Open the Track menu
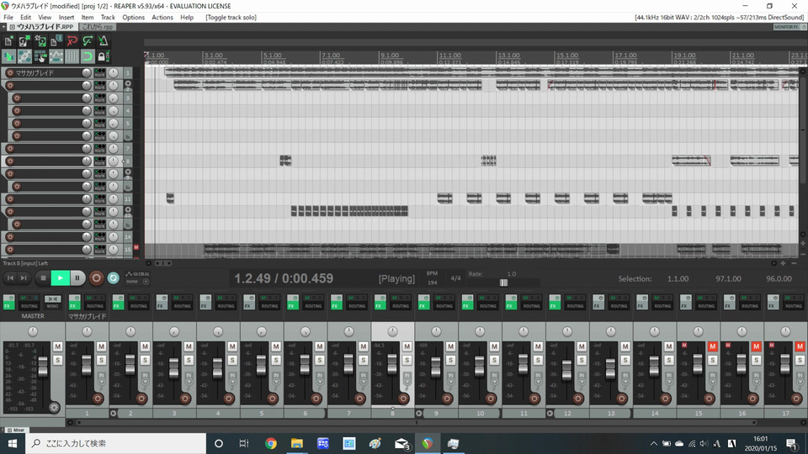 coord(108,17)
